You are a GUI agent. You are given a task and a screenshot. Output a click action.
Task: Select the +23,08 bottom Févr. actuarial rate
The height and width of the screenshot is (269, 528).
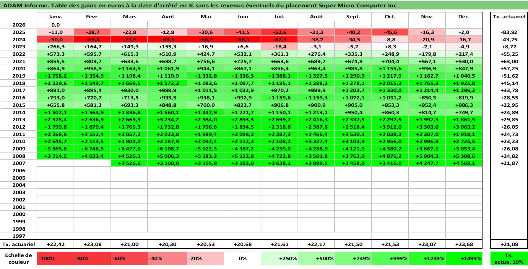pyautogui.click(x=92, y=244)
